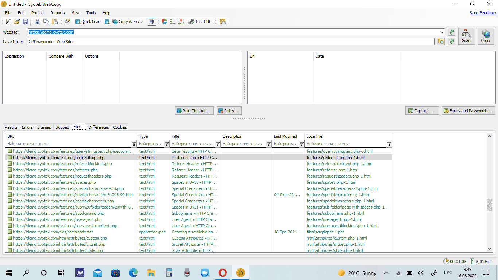Open the Type column filter dropdown
The image size is (498, 280).
tap(167, 144)
